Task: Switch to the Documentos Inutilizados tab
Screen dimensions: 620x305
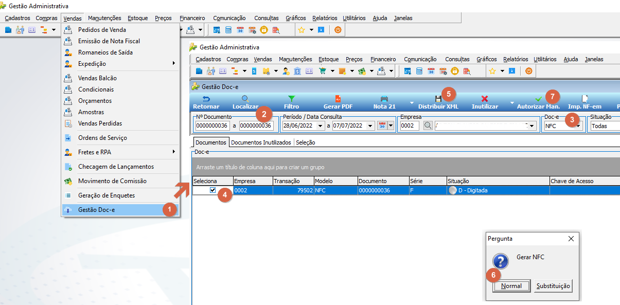Action: click(x=261, y=142)
